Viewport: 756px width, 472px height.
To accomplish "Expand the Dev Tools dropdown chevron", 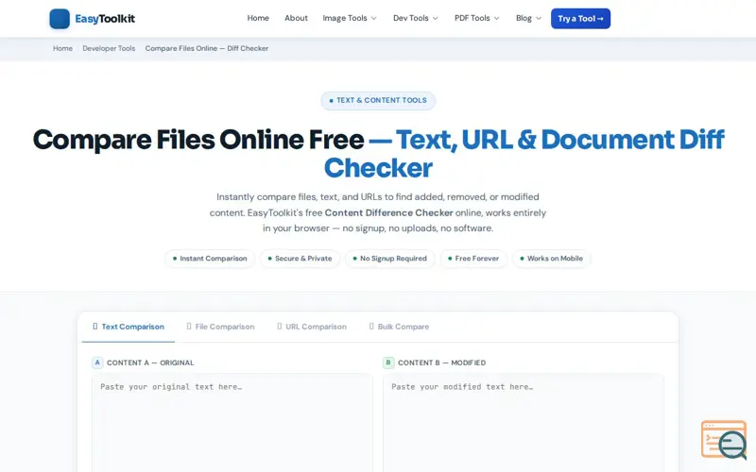I will click(436, 18).
